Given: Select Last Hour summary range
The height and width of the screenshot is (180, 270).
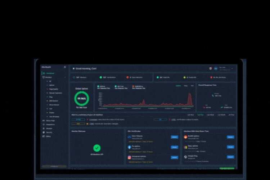Looking at the screenshot, I should pos(190,115).
